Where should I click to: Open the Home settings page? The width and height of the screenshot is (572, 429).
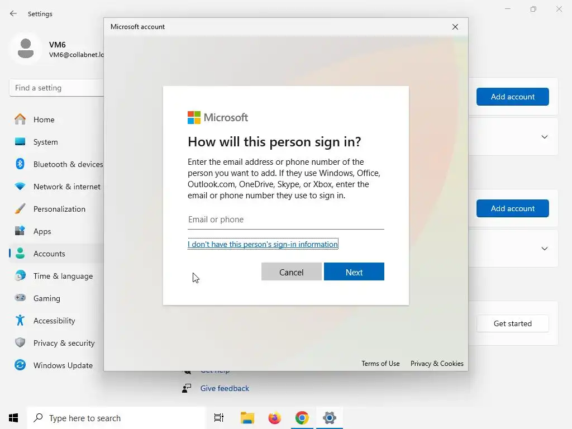pyautogui.click(x=44, y=120)
